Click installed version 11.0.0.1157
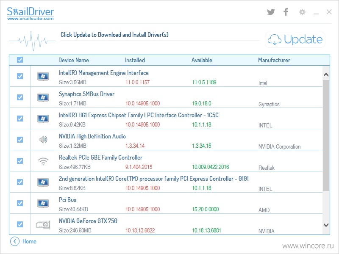This screenshot has width=339, height=254. pyautogui.click(x=137, y=82)
